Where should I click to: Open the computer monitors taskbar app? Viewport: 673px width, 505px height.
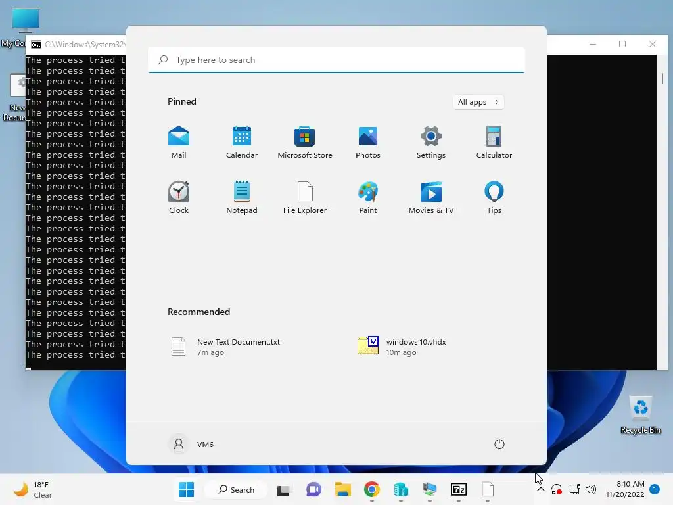(x=430, y=489)
